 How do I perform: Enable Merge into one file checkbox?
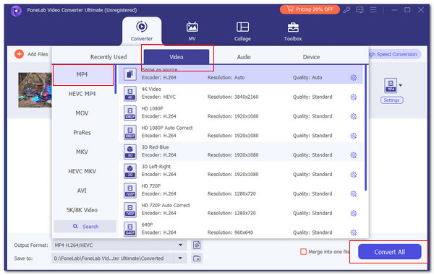click(x=303, y=251)
